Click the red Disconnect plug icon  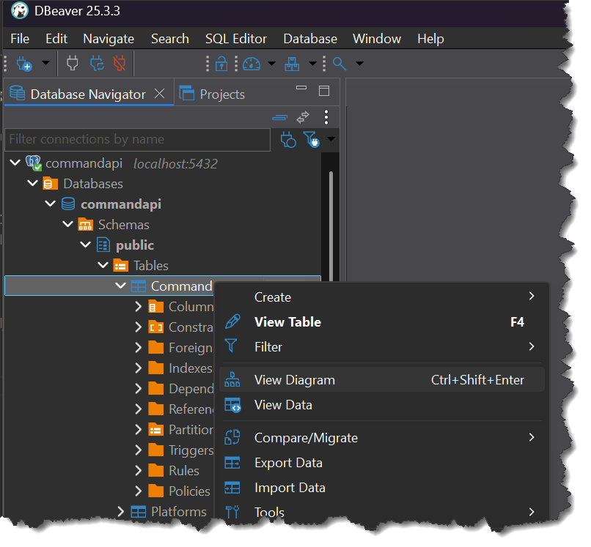(x=119, y=64)
